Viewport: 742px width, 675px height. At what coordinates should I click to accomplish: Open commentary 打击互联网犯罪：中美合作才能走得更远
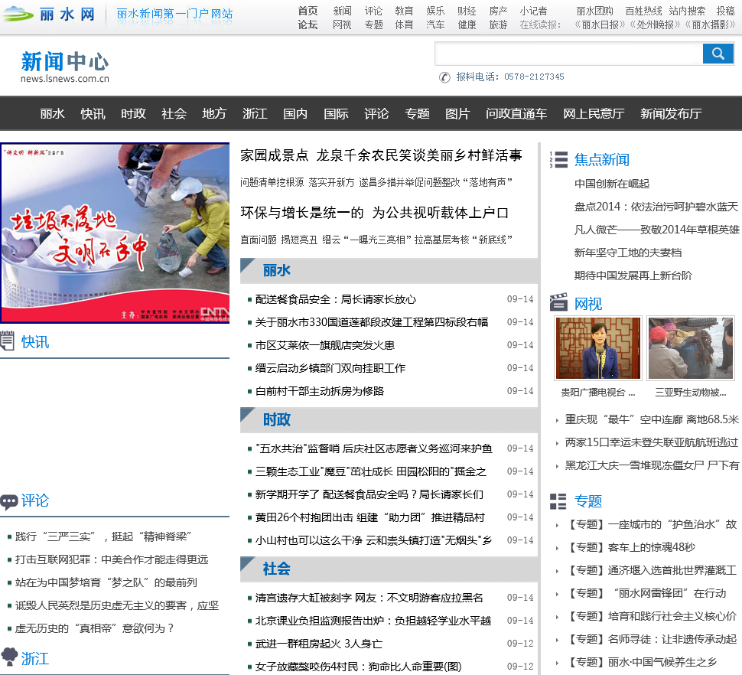(x=112, y=559)
